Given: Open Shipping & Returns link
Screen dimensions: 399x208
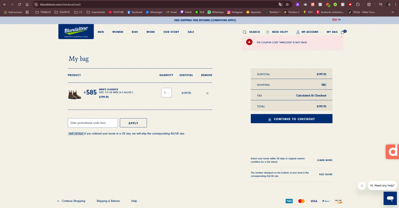Looking at the screenshot, I should 108,201.
